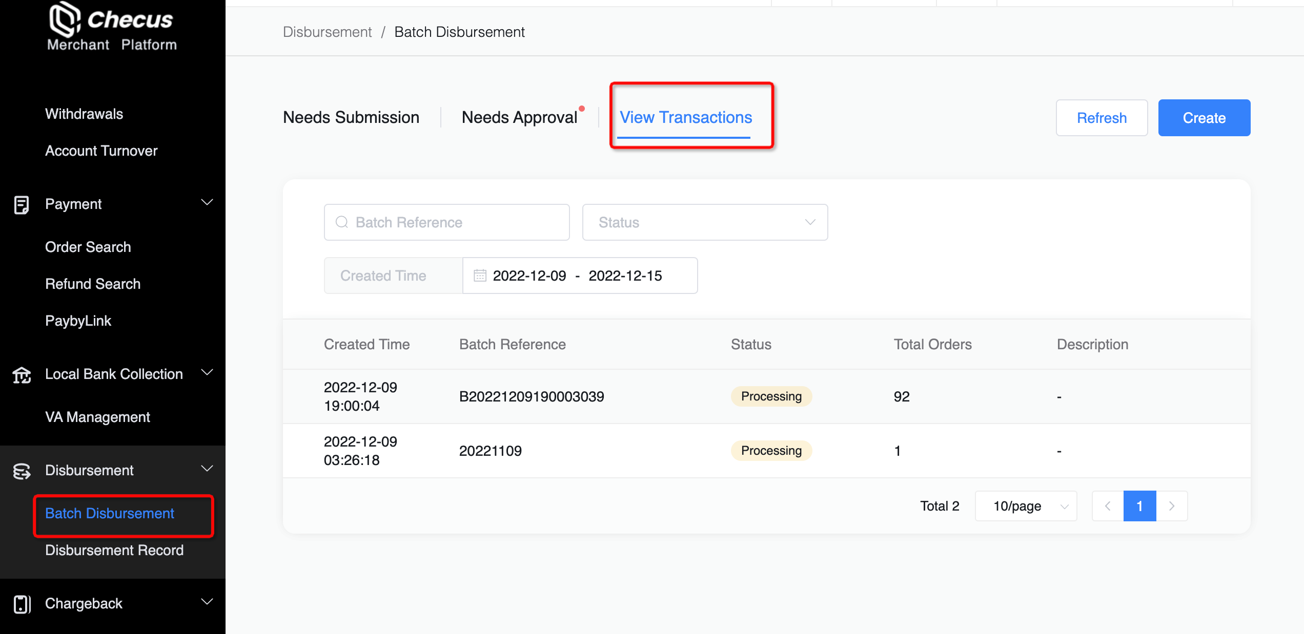Go to next page arrow
The image size is (1304, 634).
(x=1172, y=506)
